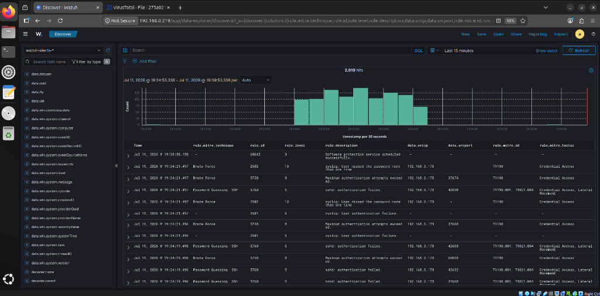Open the Auto interval dropdown

tap(256, 80)
